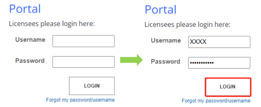Viewport: 261px width, 107px height.
Task: Click the XXXX text inside the username box
Action: click(198, 42)
